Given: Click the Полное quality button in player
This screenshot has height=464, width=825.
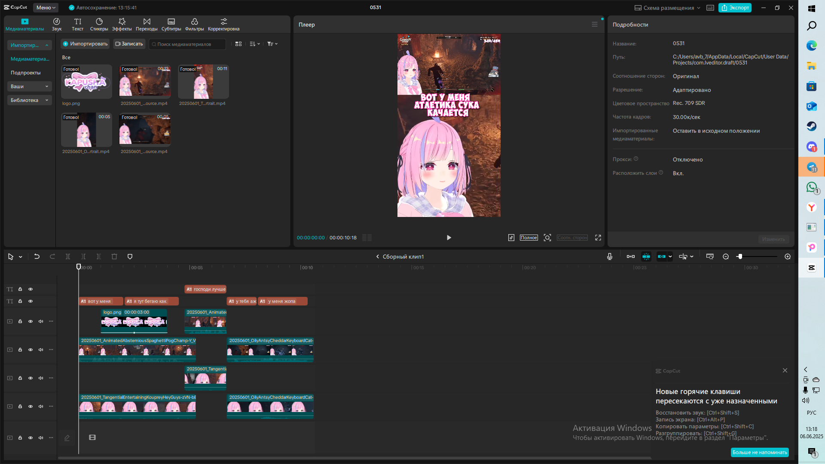Looking at the screenshot, I should click(529, 238).
